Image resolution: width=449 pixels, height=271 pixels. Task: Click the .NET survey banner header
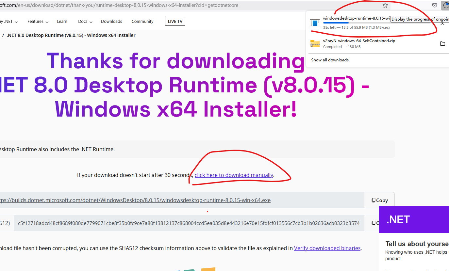[414, 220]
